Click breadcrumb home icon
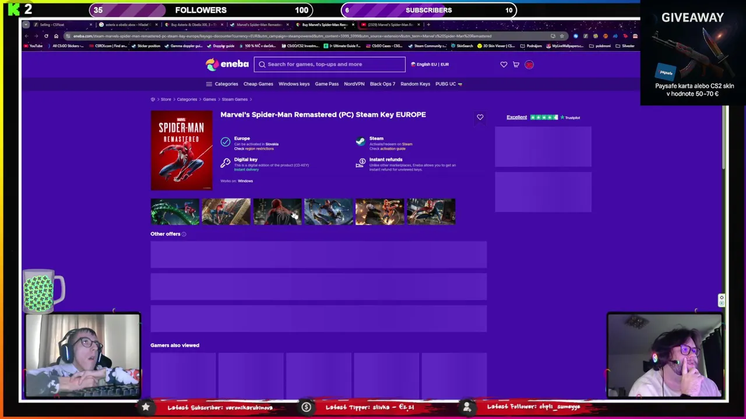This screenshot has width=746, height=419. pos(153,100)
